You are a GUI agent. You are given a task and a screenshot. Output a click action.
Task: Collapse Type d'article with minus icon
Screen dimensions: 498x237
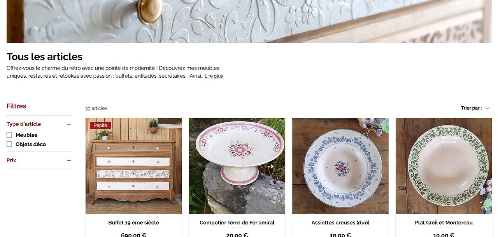tap(69, 124)
